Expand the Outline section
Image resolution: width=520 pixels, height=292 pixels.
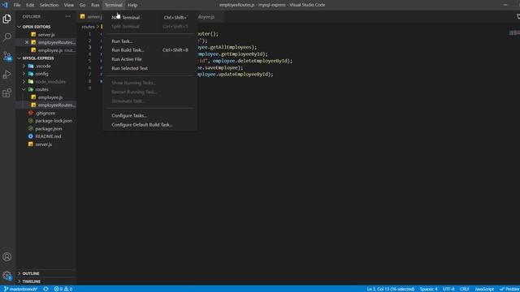pyautogui.click(x=31, y=273)
